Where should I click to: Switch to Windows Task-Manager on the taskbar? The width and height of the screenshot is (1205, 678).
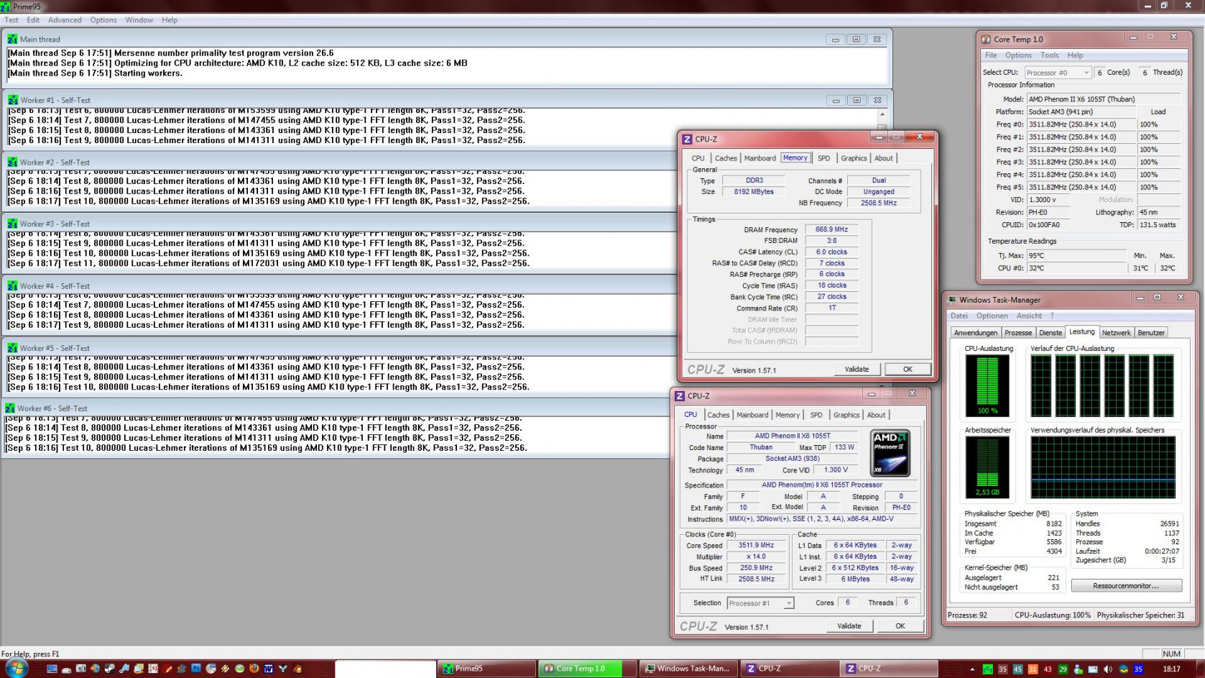689,669
